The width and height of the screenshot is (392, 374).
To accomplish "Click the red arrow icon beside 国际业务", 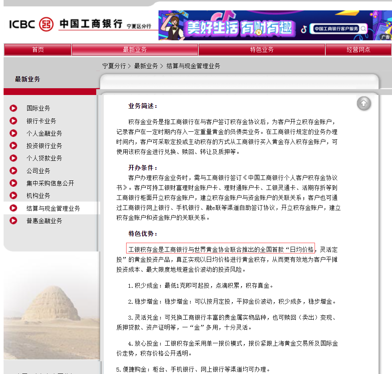I will click(13, 108).
